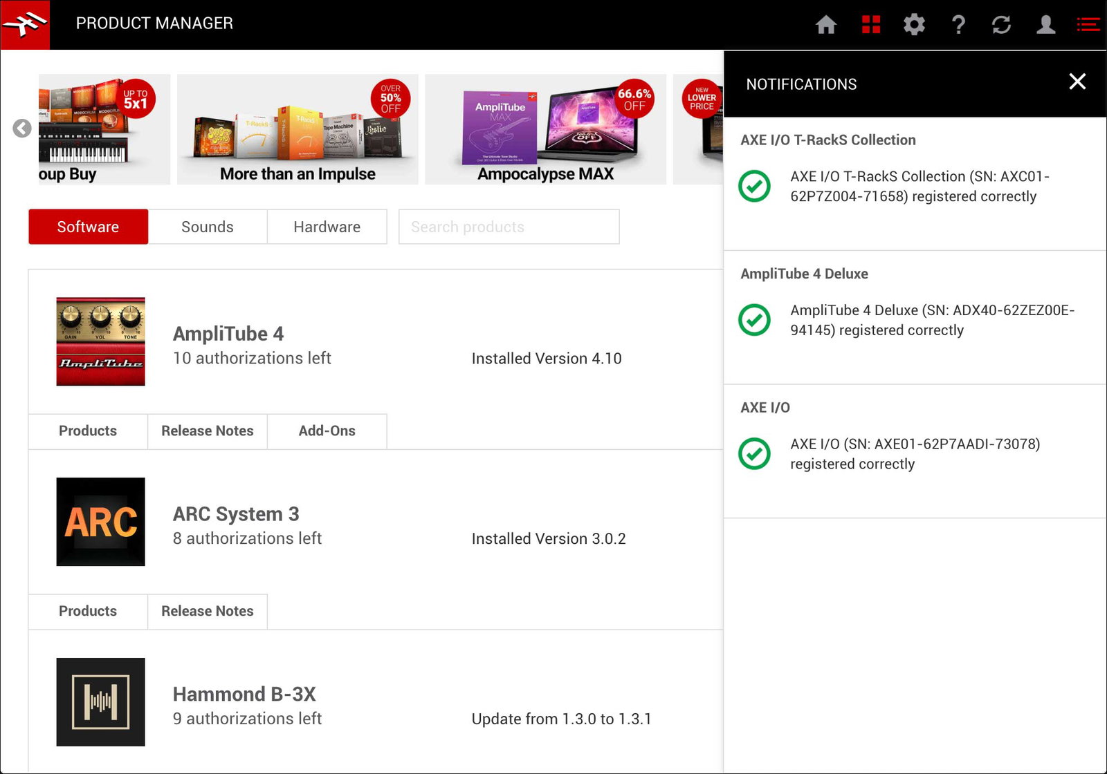Select the Software tab
The height and width of the screenshot is (774, 1107).
88,227
